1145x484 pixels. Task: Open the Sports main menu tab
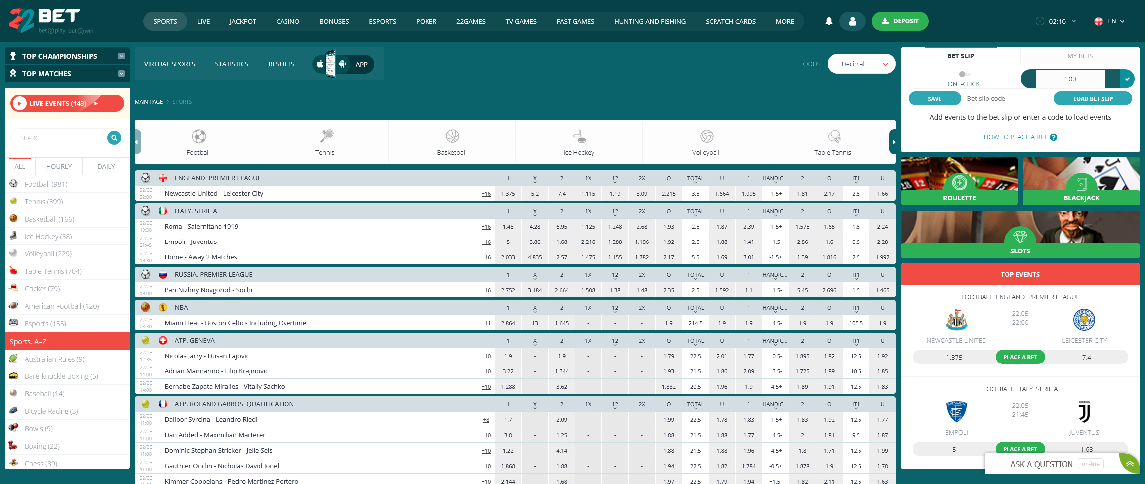coord(165,21)
